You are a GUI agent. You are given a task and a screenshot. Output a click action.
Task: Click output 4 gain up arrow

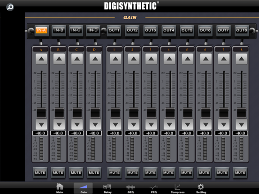pyautogui.click(x=169, y=59)
